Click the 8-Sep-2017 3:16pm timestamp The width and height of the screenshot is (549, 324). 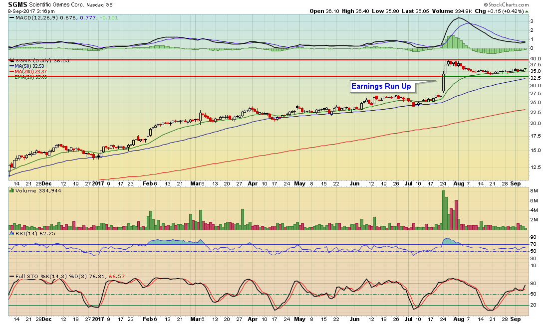pos(31,11)
